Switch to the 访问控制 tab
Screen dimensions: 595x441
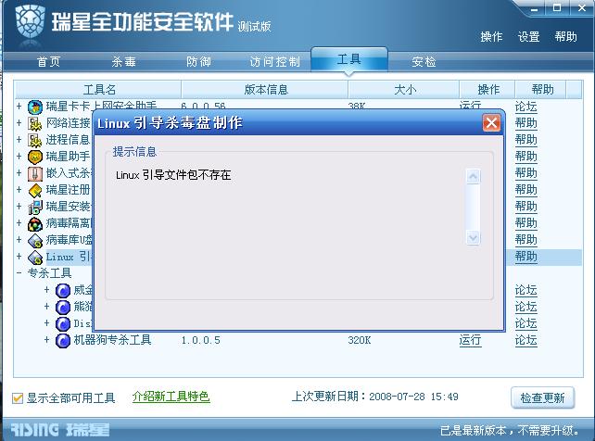(274, 61)
